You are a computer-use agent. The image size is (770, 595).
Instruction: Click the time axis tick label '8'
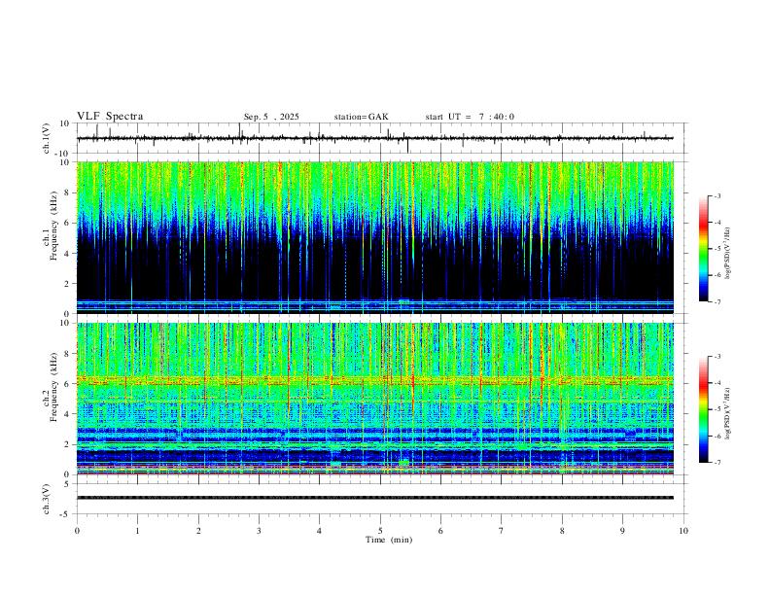click(562, 531)
